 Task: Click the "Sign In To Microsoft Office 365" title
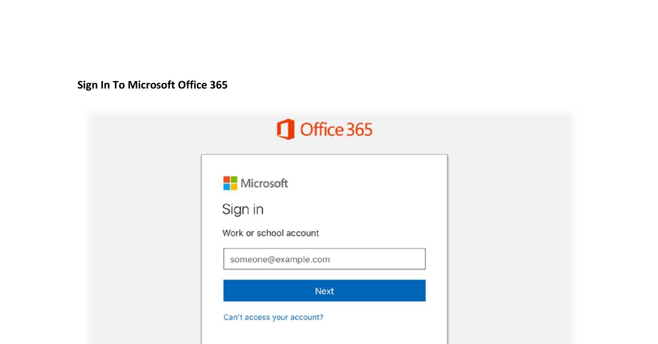pyautogui.click(x=152, y=85)
